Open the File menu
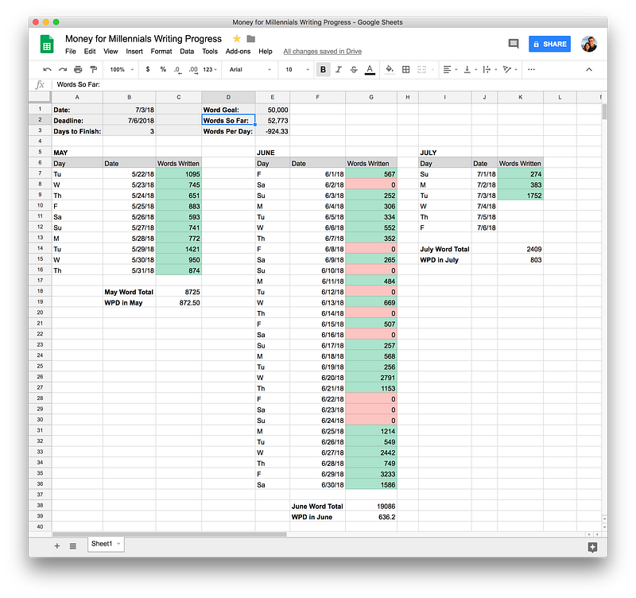The height and width of the screenshot is (598, 636). pyautogui.click(x=71, y=52)
